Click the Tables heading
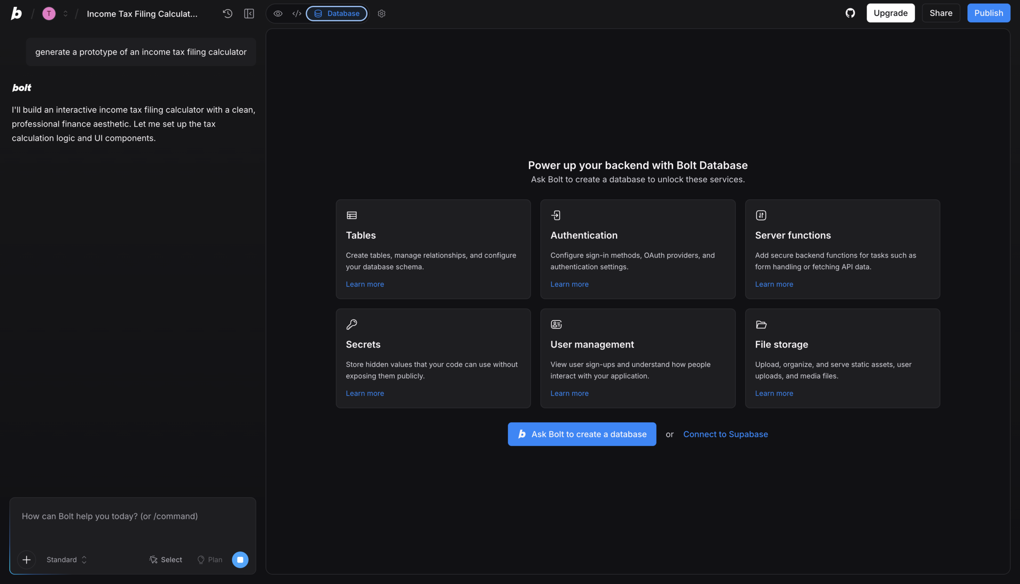Screen dimensions: 1020x584 (x=361, y=235)
